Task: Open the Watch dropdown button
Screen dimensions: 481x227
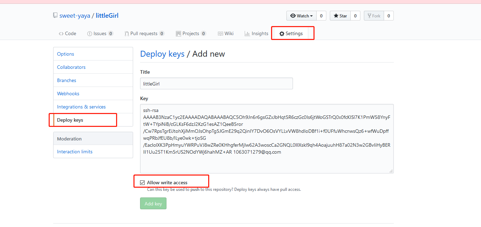Action: coord(301,16)
